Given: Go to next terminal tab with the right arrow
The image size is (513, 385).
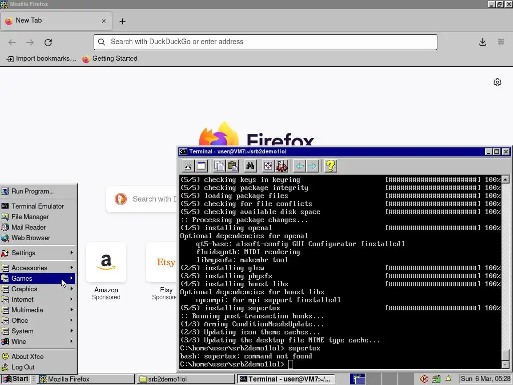Looking at the screenshot, I should click(313, 166).
